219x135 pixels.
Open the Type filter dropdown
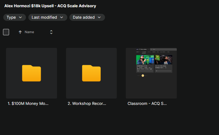14,17
